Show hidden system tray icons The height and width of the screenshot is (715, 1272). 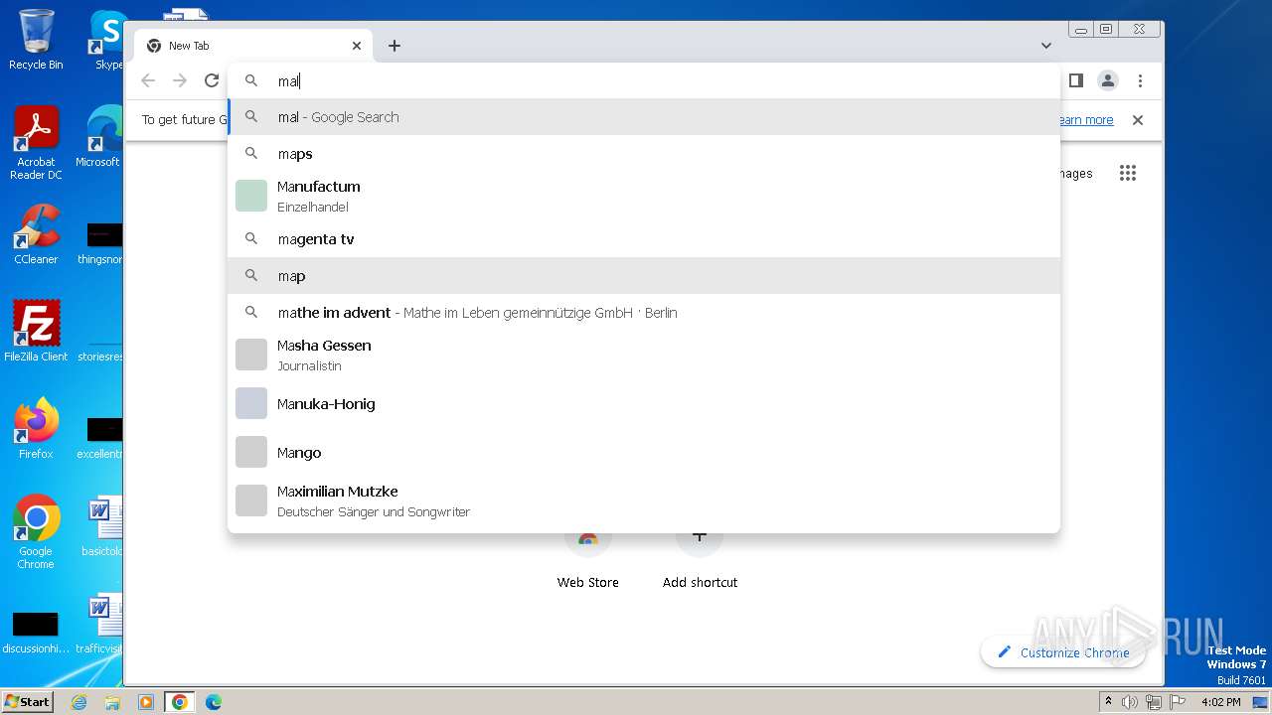coord(1108,702)
